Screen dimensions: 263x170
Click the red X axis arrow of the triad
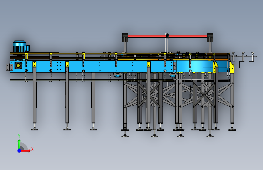pos(26,151)
